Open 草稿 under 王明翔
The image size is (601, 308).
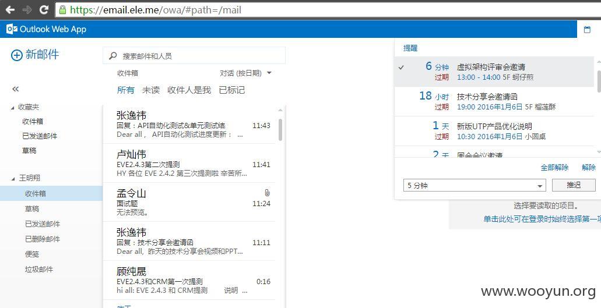[x=32, y=209]
